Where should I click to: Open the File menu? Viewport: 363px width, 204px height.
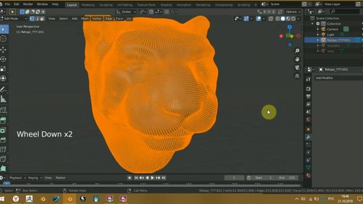[x=7, y=4]
